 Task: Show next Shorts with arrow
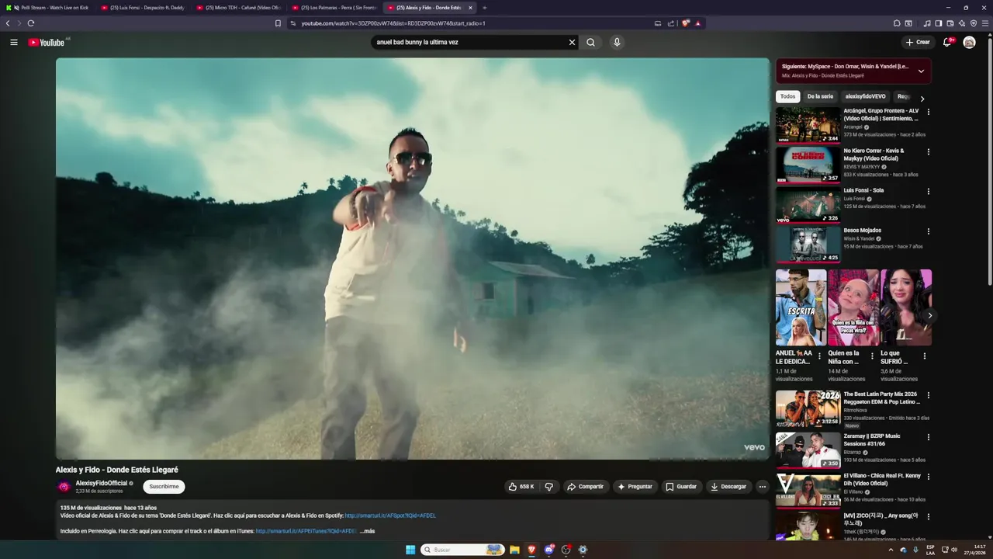point(929,315)
